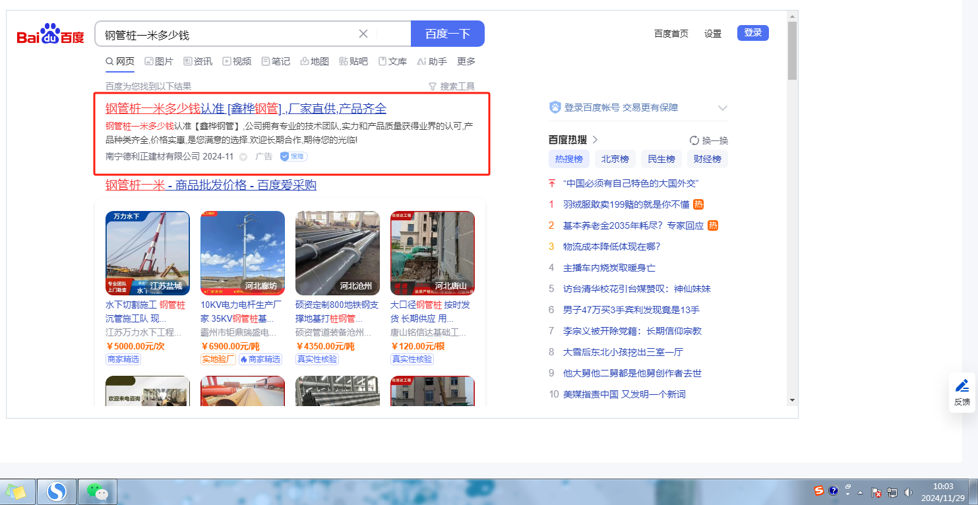Open the 笔记 tab
The image size is (978, 505).
[276, 61]
